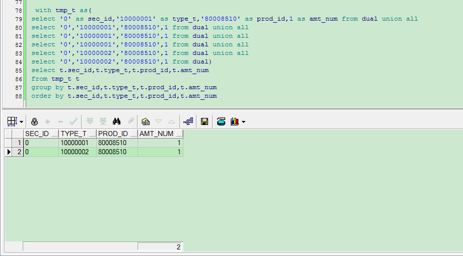Open query by example binoculars icon
This screenshot has height=256, width=463.
(117, 121)
